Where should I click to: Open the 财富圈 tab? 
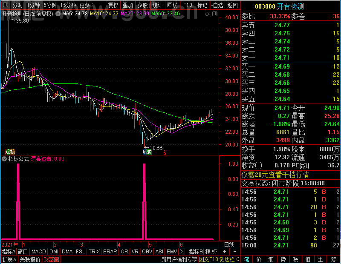(x=51, y=259)
